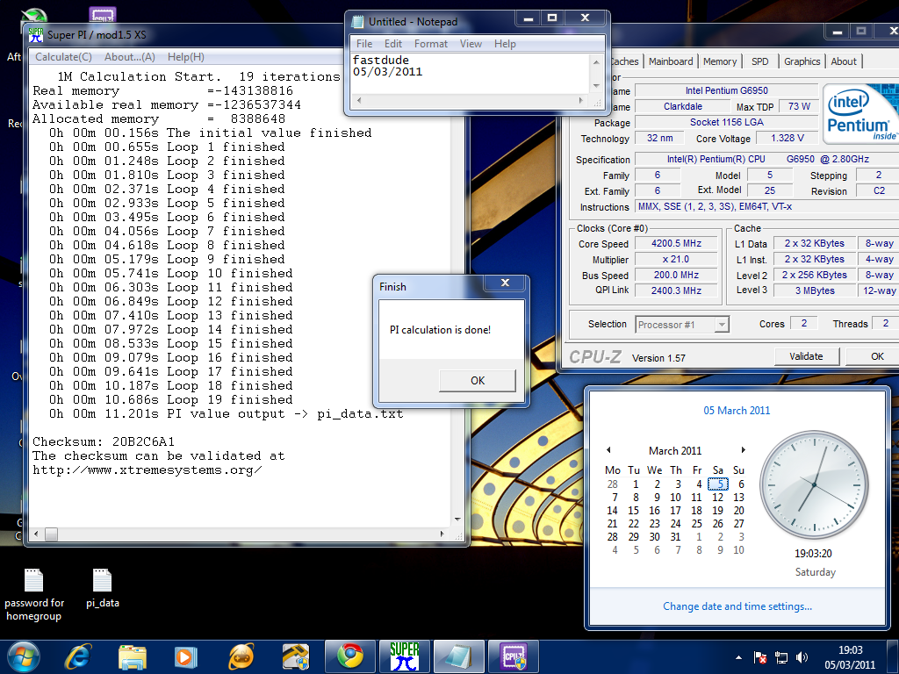Open Windows Media Player taskbar icon
This screenshot has width=899, height=674.
186,656
